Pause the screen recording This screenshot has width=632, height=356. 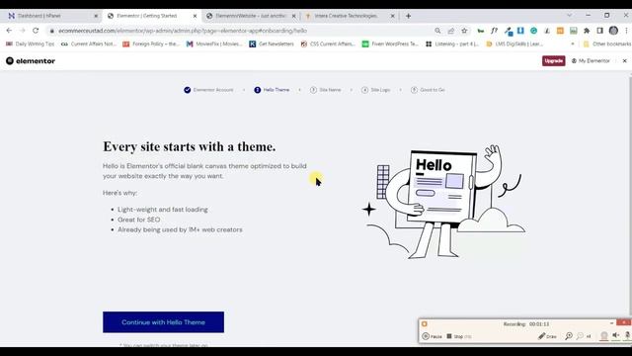point(432,336)
